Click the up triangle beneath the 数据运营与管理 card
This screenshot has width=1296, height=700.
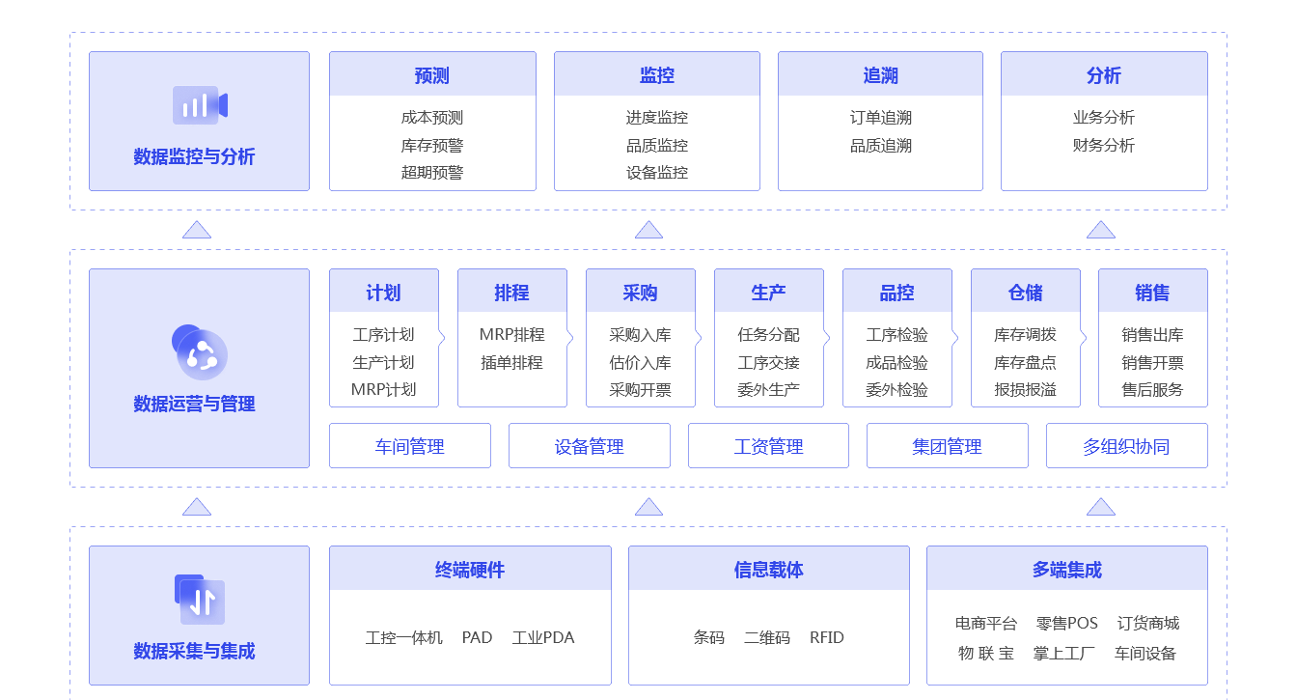(x=197, y=507)
